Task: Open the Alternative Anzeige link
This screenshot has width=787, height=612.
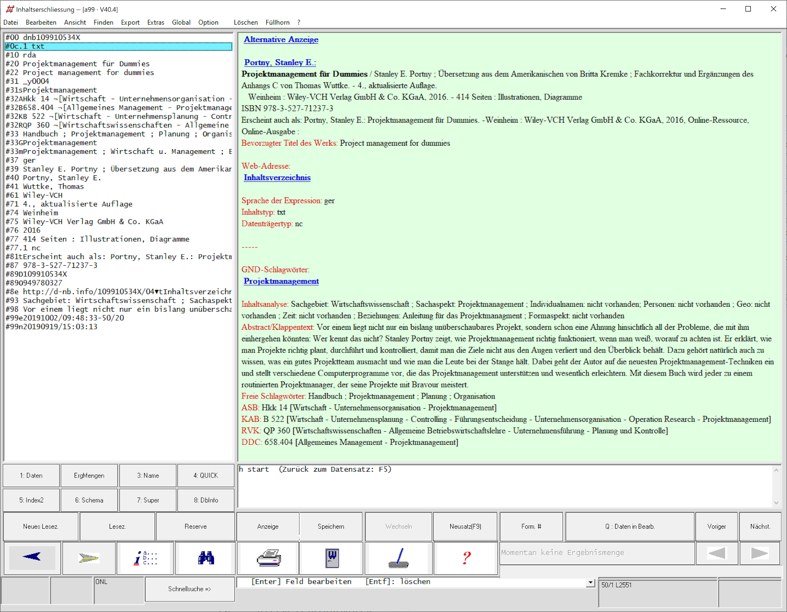Action: (281, 39)
